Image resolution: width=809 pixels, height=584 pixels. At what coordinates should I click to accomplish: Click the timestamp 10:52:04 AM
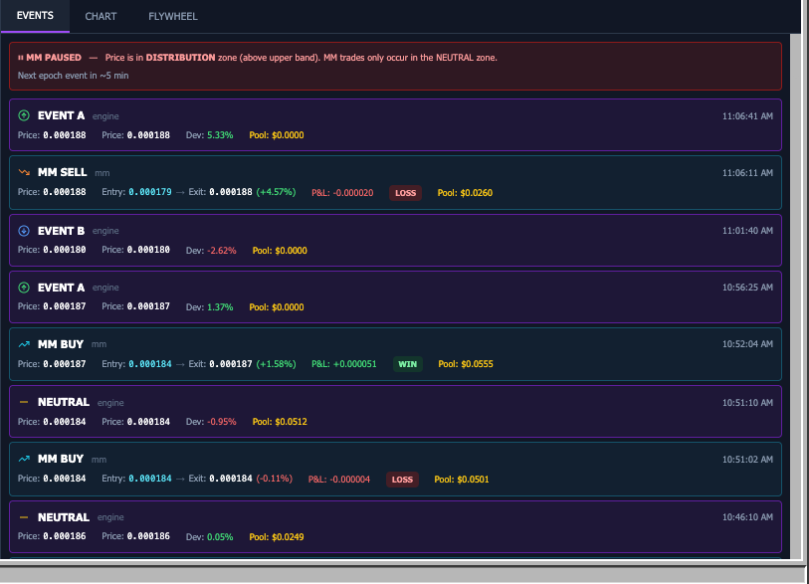747,344
